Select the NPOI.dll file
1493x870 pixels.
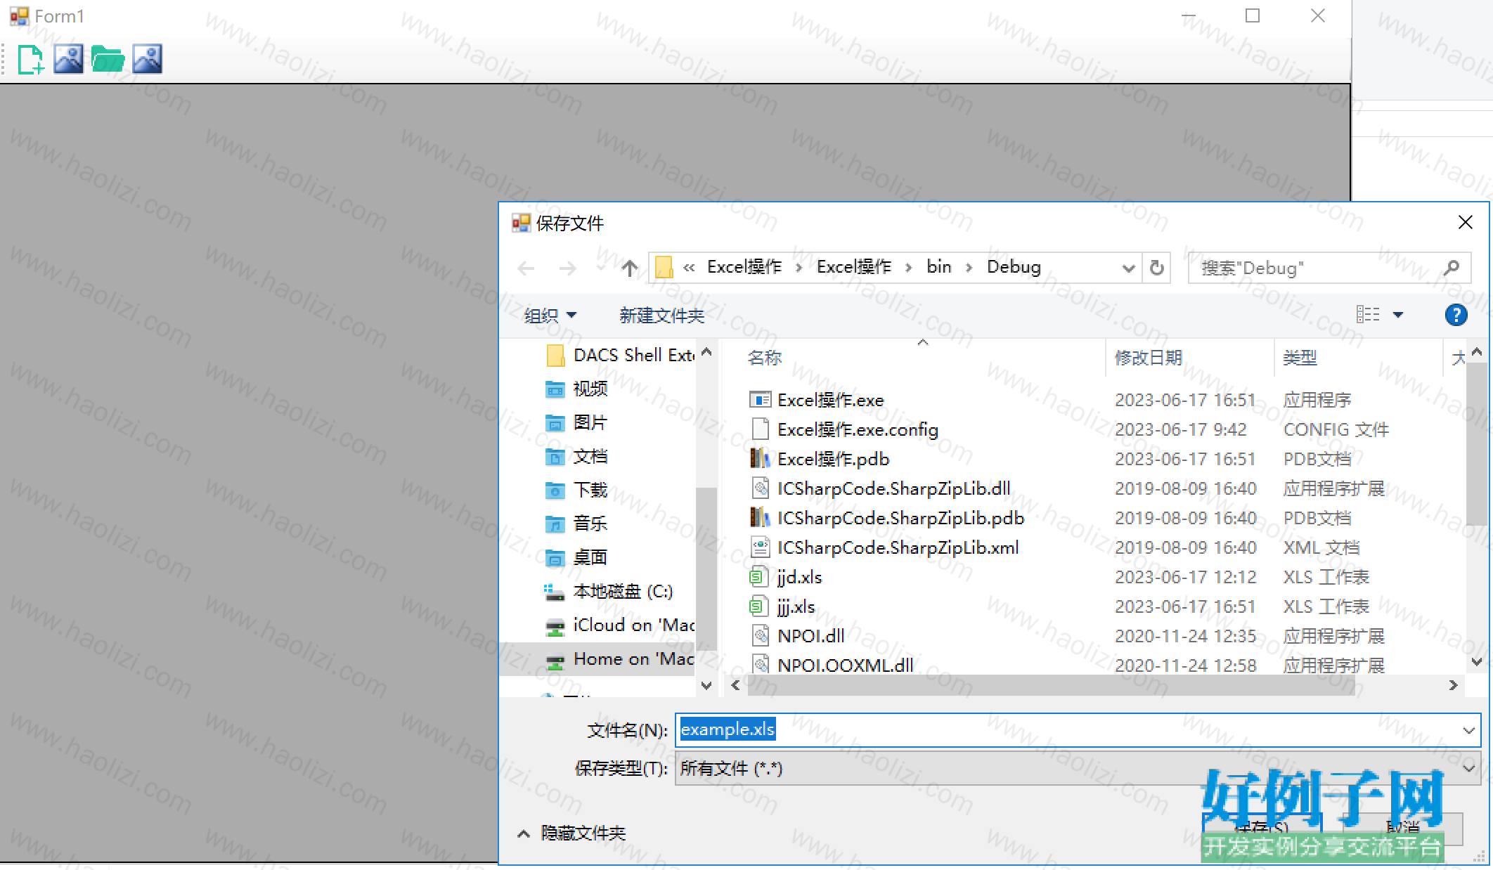(798, 636)
